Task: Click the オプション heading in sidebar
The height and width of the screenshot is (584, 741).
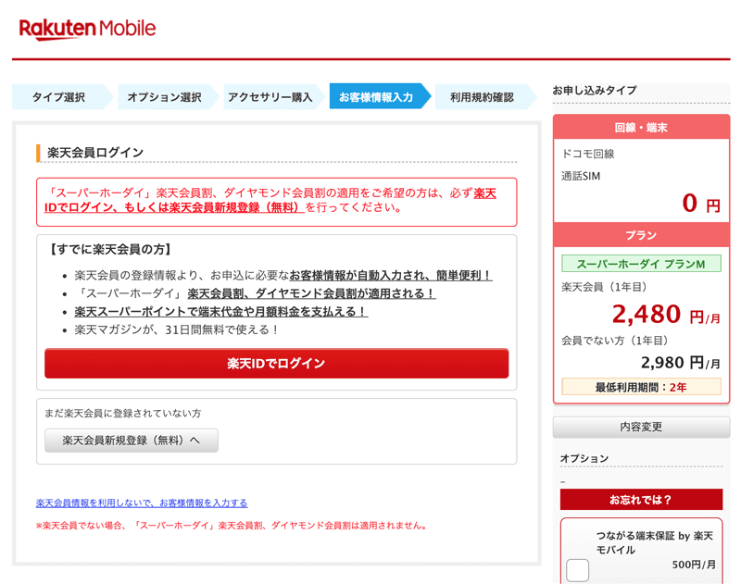Action: (x=584, y=458)
